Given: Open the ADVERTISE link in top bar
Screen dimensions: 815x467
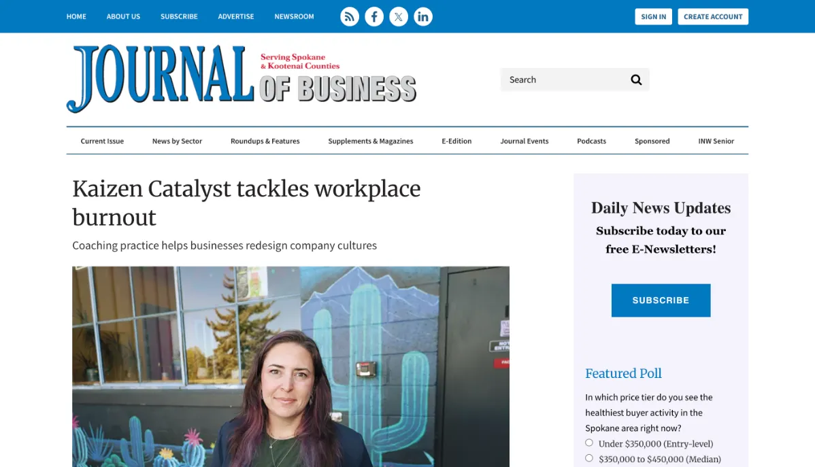Looking at the screenshot, I should coord(236,16).
